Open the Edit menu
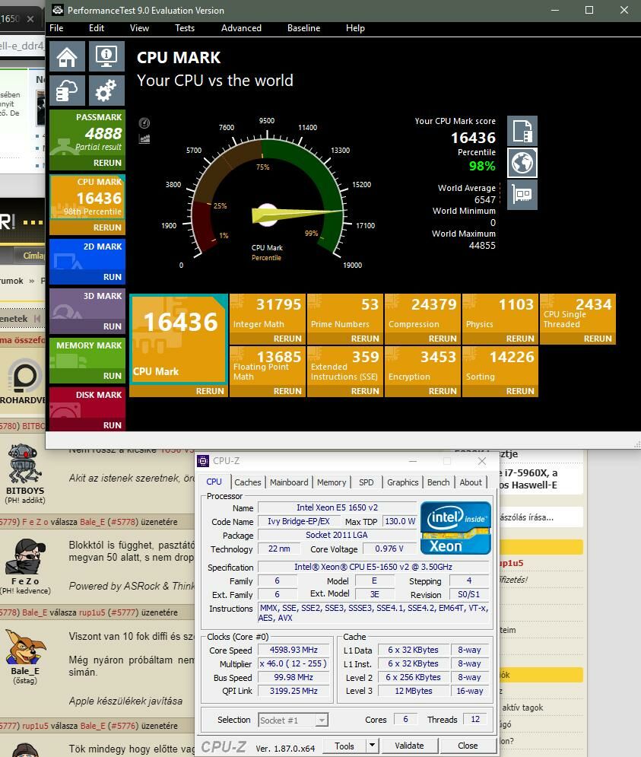This screenshot has height=757, width=641. click(x=96, y=28)
